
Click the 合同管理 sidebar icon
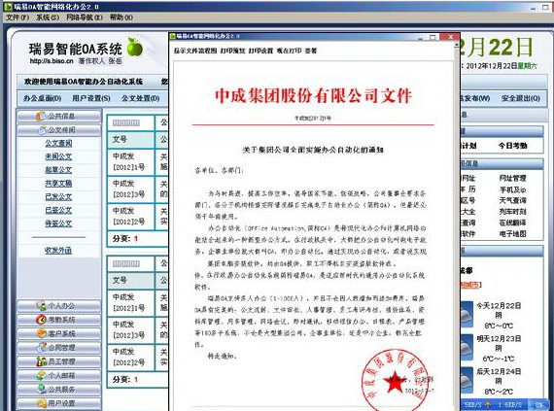click(42, 347)
